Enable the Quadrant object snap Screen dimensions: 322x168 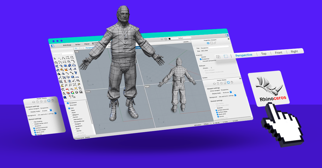[74, 127]
